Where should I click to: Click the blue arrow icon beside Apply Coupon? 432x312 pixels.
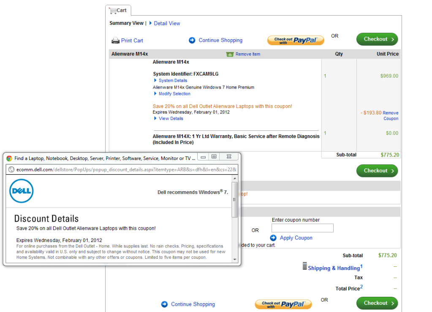(x=273, y=238)
